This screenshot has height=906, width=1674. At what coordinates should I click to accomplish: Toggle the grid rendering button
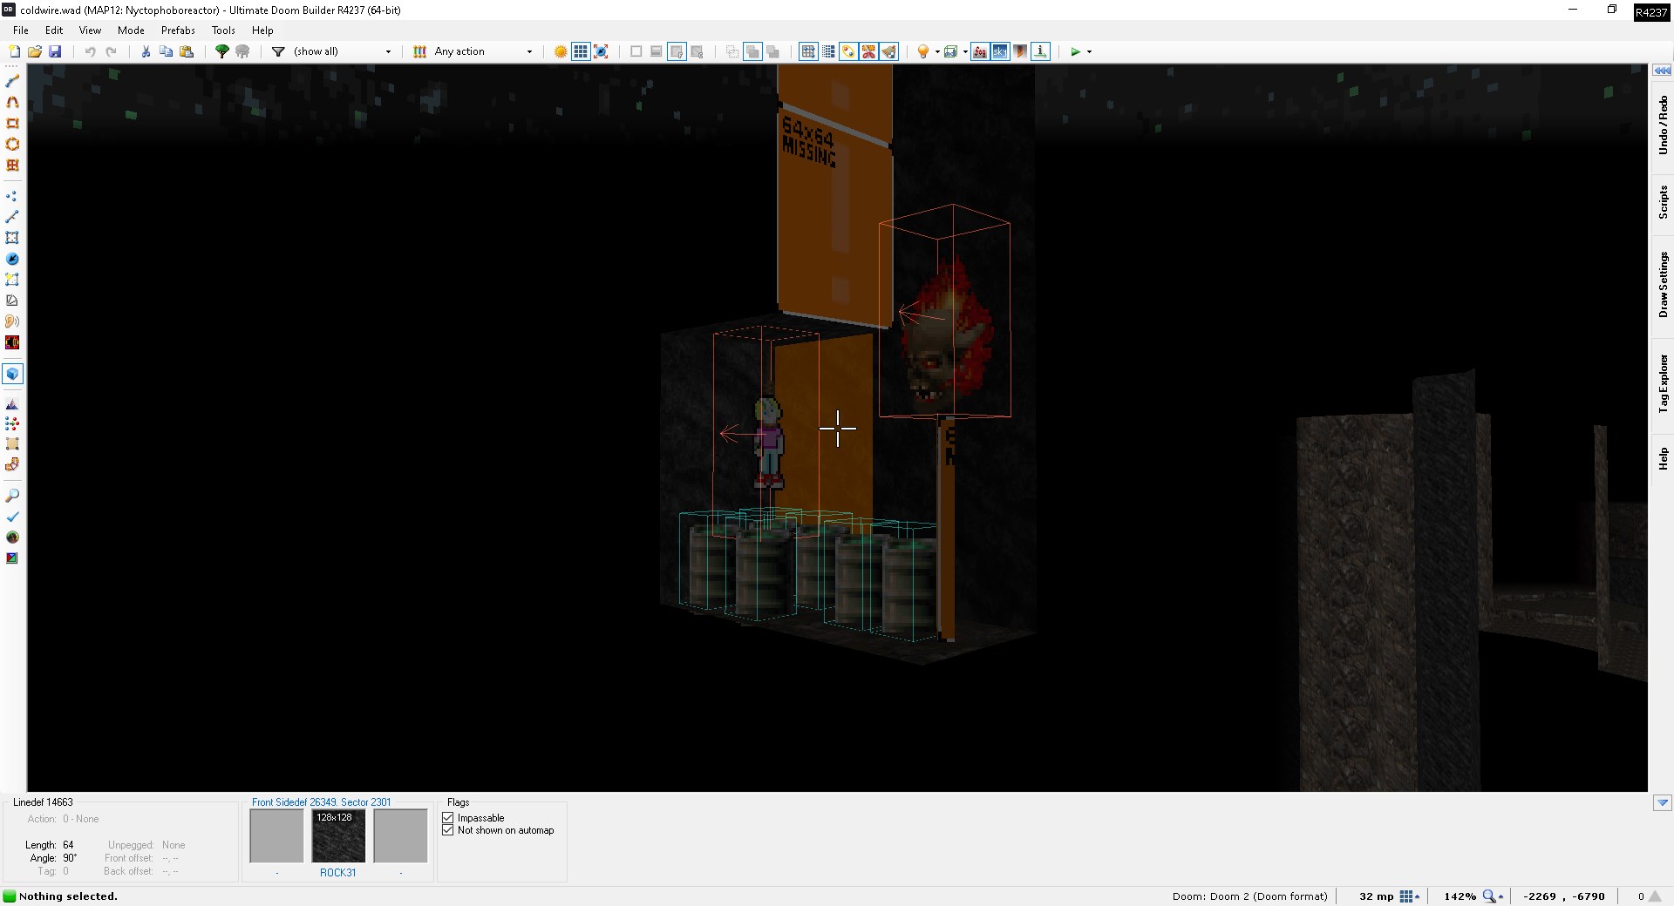pyautogui.click(x=581, y=51)
